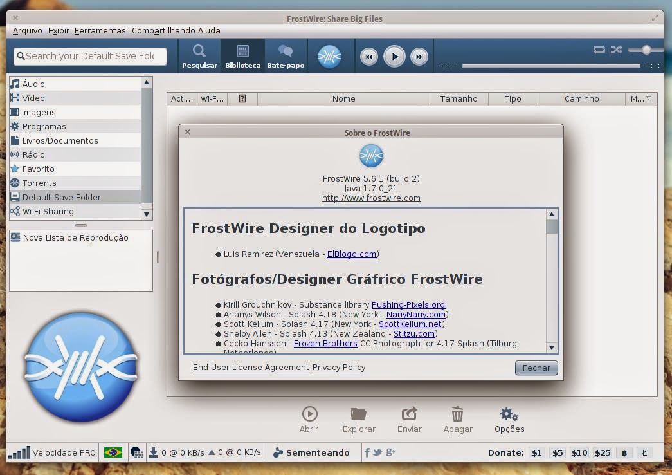Image resolution: width=672 pixels, height=475 pixels.
Task: Click the playback progress bar
Action: [550, 66]
